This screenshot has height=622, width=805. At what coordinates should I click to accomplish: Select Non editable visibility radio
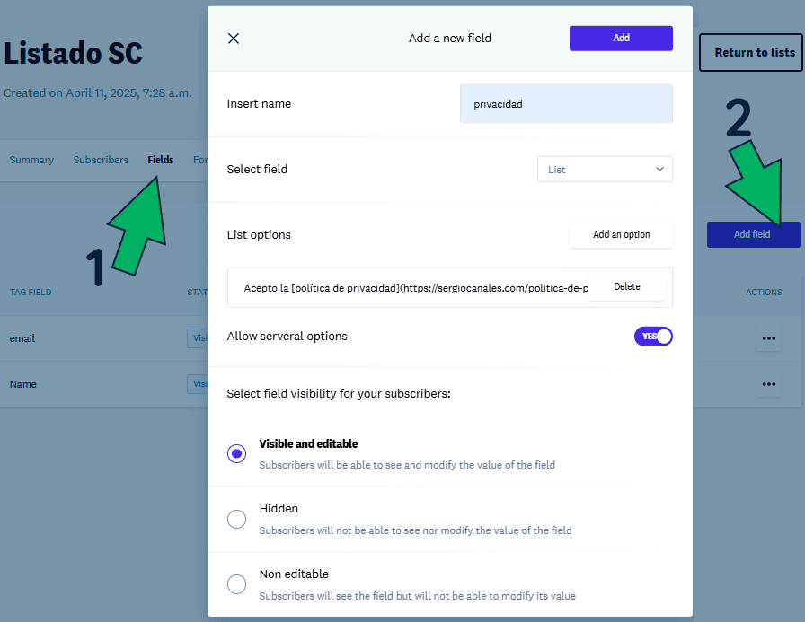pyautogui.click(x=236, y=584)
